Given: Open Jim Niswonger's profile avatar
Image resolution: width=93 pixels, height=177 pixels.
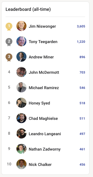Looking at the screenshot, I should tap(21, 26).
